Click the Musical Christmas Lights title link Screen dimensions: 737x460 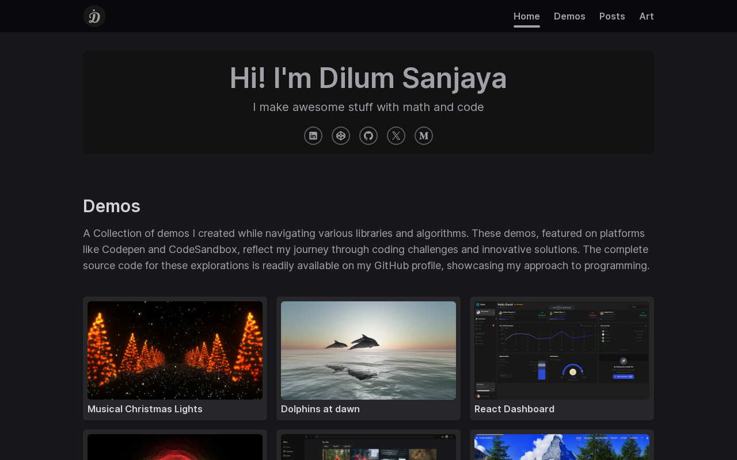(145, 409)
